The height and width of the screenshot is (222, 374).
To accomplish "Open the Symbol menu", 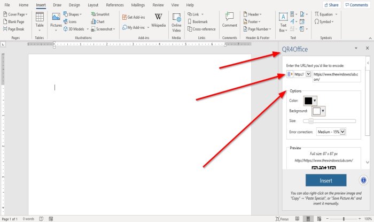I will click(324, 22).
